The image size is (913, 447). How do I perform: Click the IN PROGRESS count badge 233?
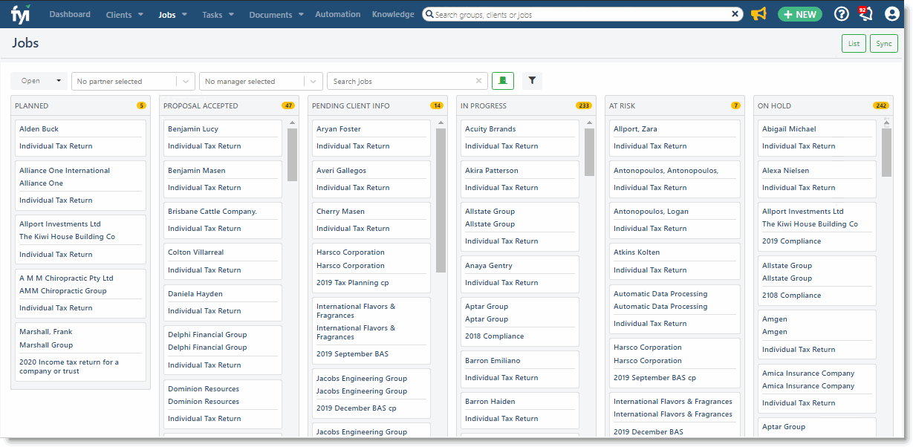click(584, 105)
